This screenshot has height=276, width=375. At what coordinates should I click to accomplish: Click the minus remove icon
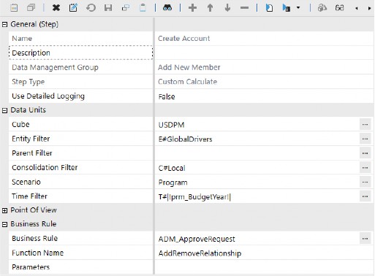(x=244, y=8)
